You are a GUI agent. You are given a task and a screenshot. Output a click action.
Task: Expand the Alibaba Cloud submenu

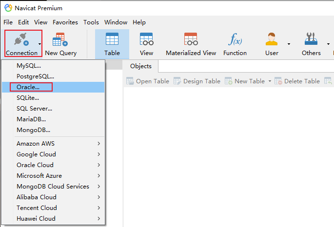pos(53,197)
